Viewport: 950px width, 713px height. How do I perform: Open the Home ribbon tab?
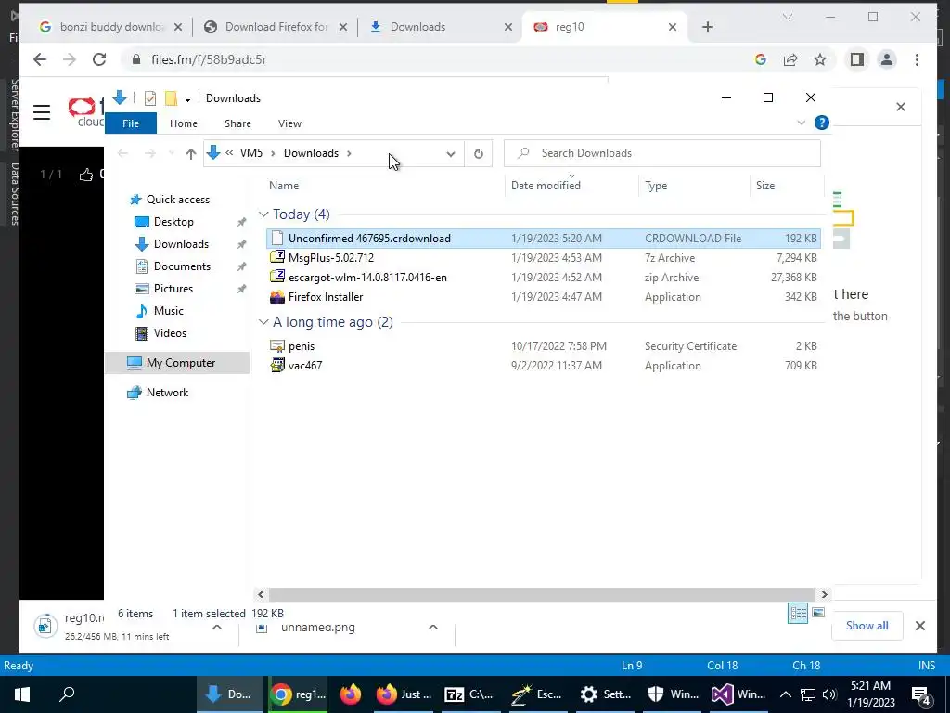pyautogui.click(x=183, y=123)
